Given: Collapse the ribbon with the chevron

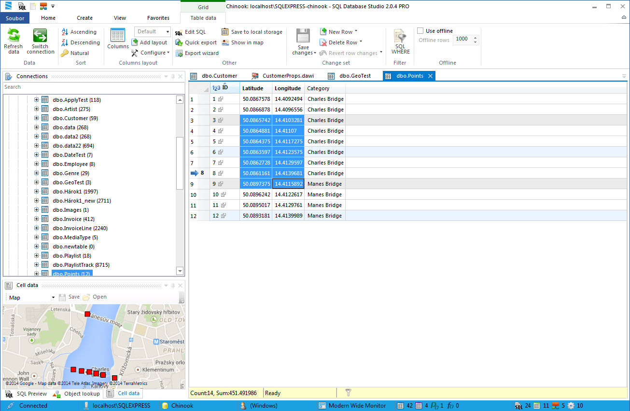Looking at the screenshot, I should [624, 17].
